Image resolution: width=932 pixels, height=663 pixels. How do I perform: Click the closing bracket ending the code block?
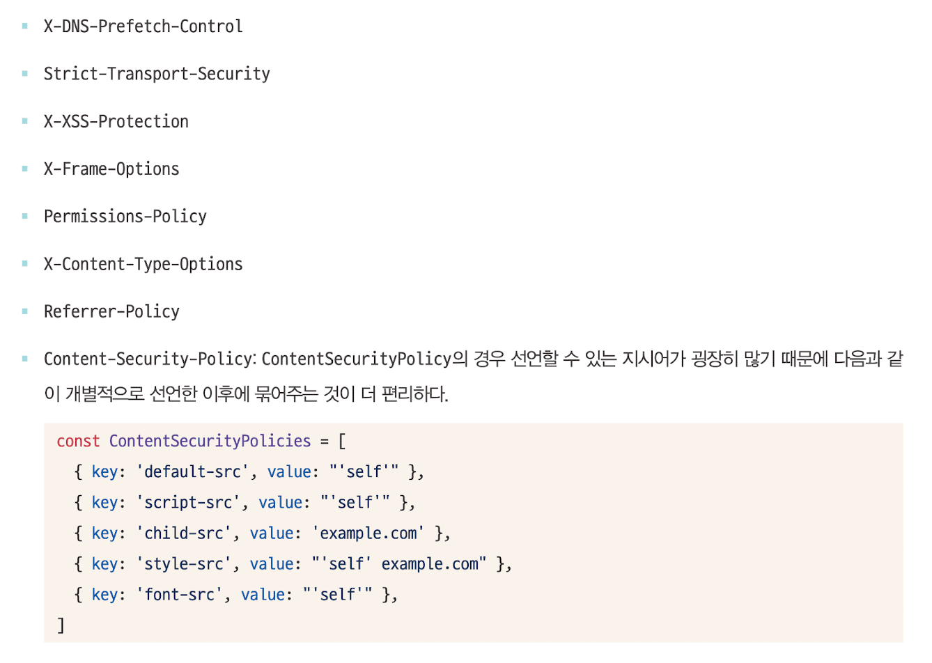pyautogui.click(x=61, y=625)
